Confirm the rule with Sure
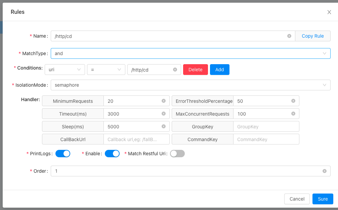 pos(323,199)
